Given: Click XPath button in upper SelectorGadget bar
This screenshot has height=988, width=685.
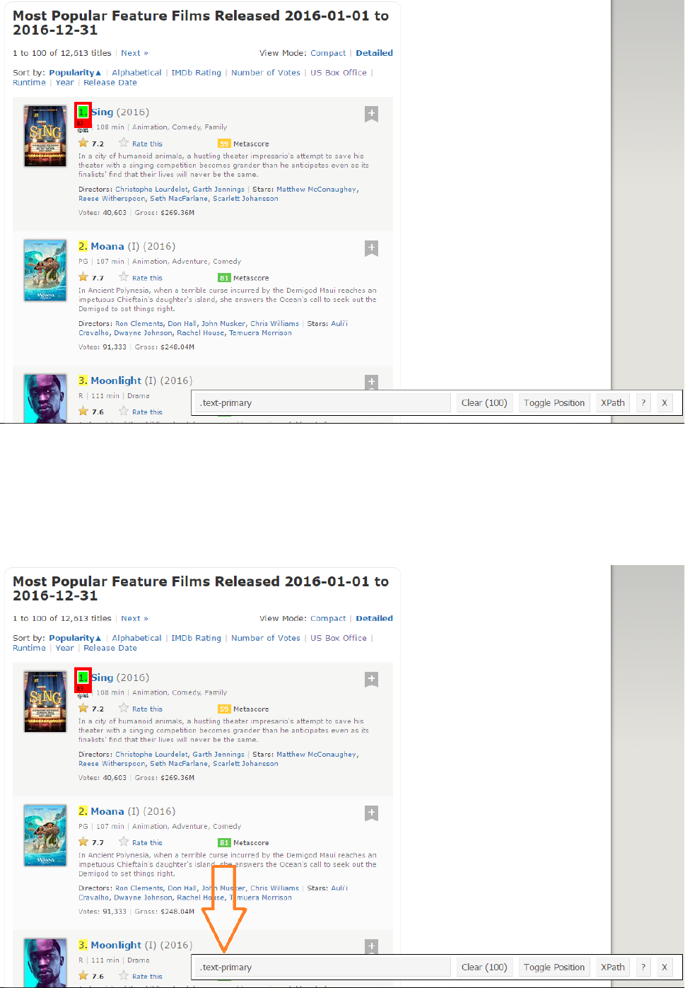Looking at the screenshot, I should 613,402.
